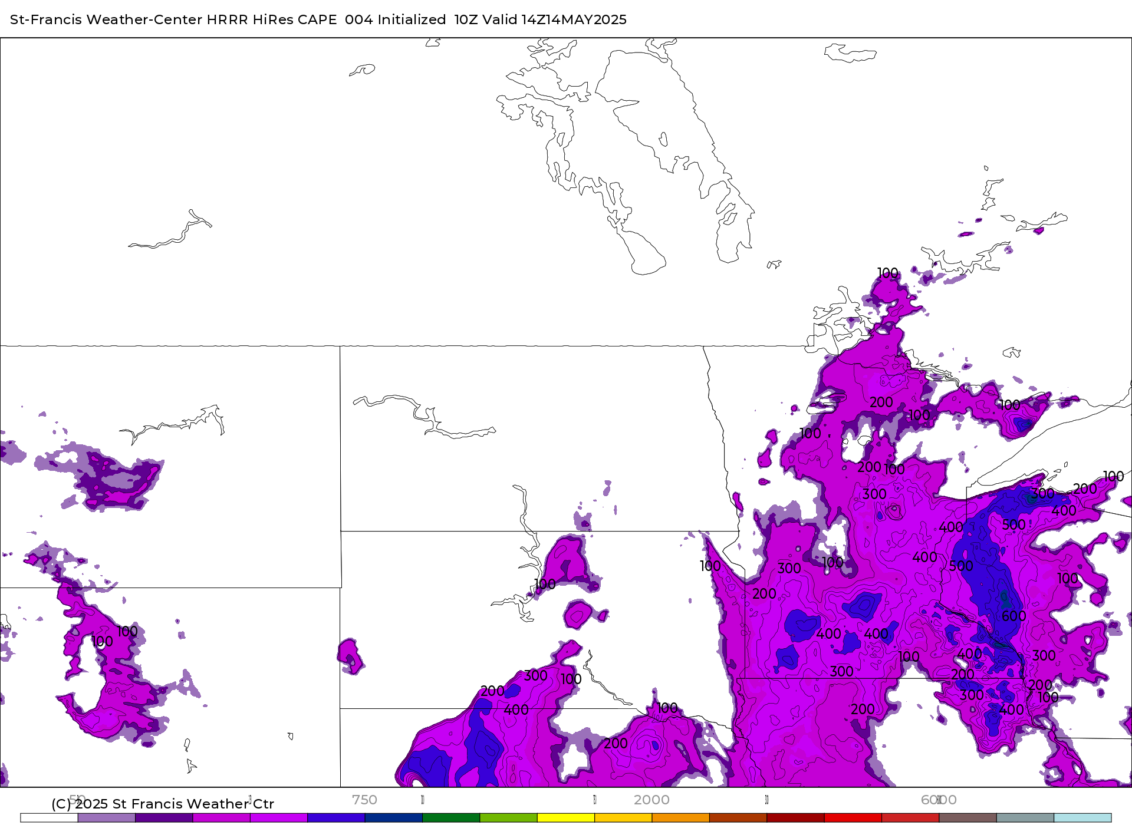Image resolution: width=1132 pixels, height=825 pixels.
Task: Pick the pale cyan swatch at colorbar end
Action: 1083,818
